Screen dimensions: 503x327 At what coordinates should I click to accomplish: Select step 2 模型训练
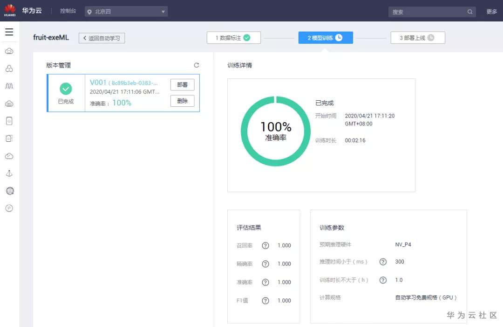(x=326, y=38)
